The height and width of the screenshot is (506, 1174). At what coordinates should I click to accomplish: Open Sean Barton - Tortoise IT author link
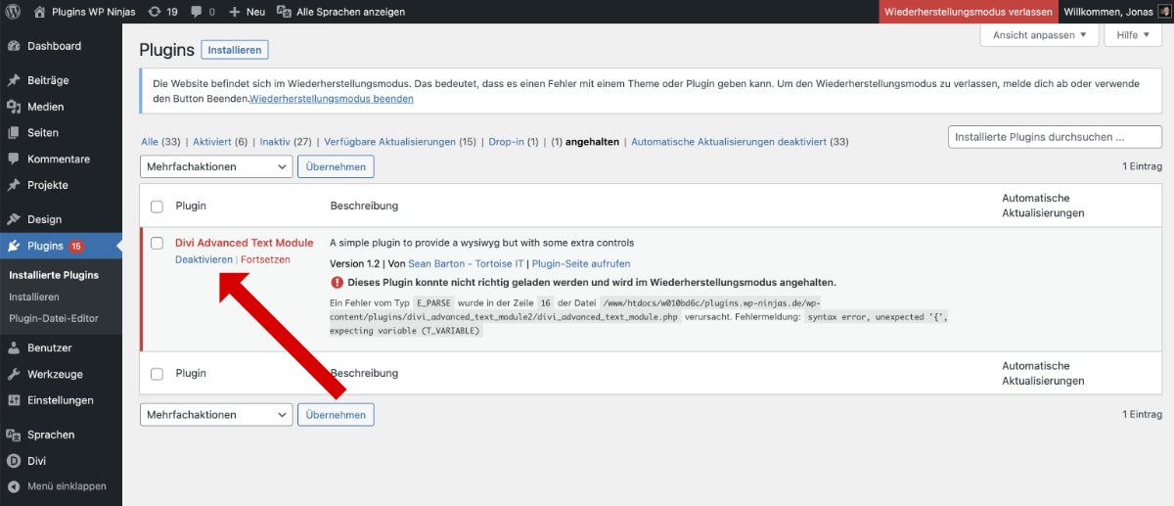pyautogui.click(x=466, y=263)
